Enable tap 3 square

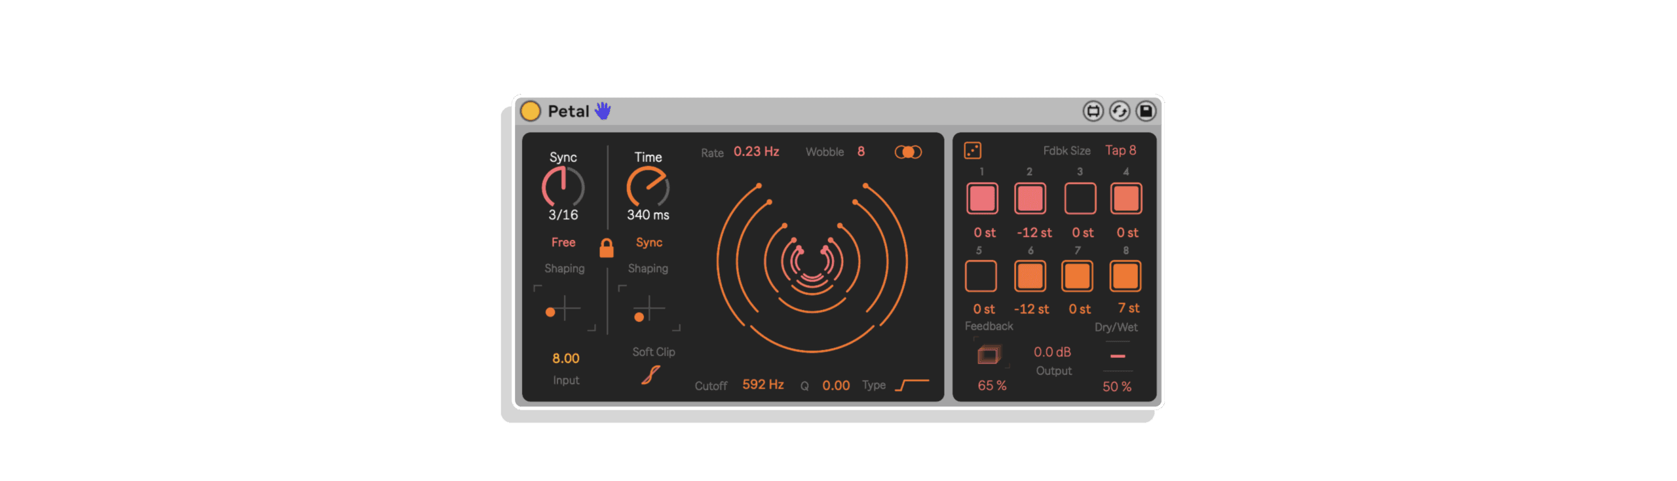click(1080, 199)
